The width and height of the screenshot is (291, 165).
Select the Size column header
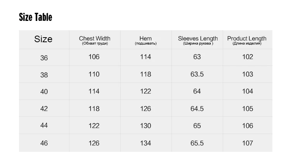tap(43, 39)
